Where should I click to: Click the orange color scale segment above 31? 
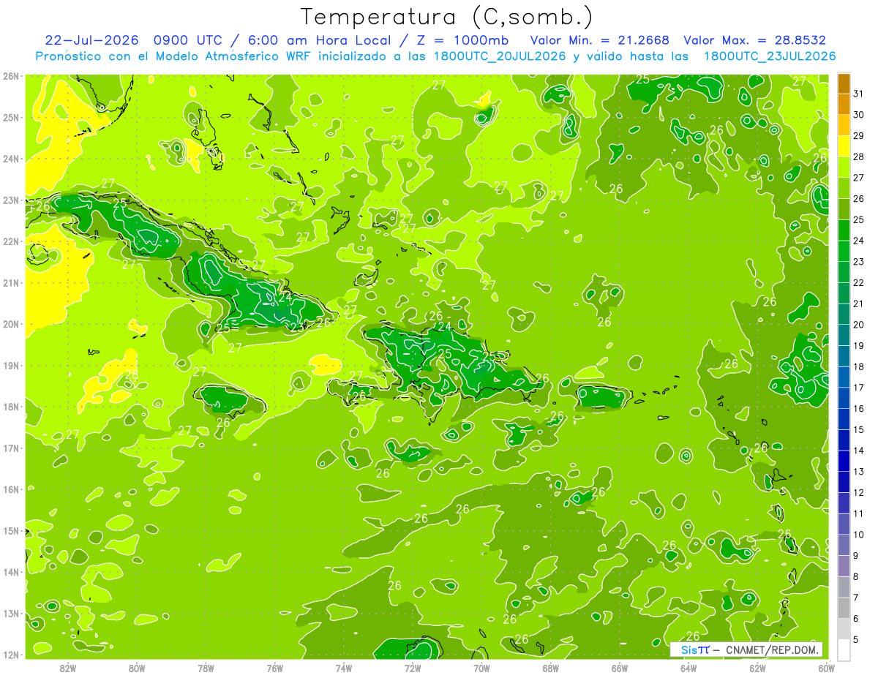click(844, 83)
